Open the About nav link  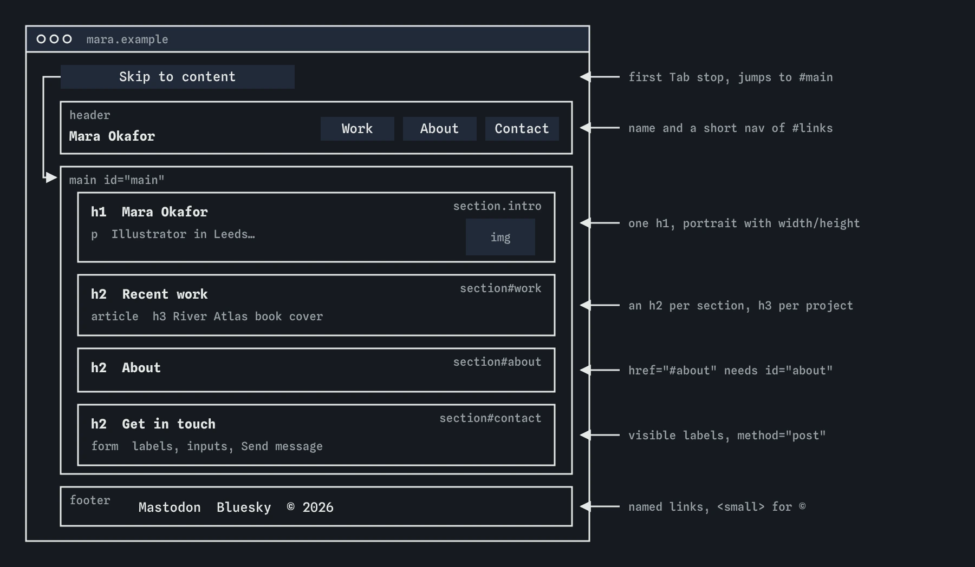[x=440, y=129]
